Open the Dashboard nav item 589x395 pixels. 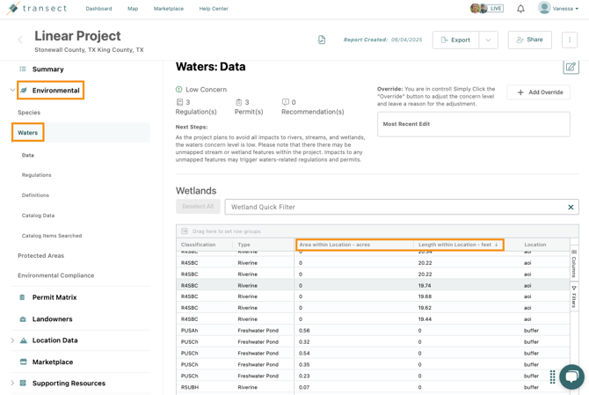[x=98, y=9]
